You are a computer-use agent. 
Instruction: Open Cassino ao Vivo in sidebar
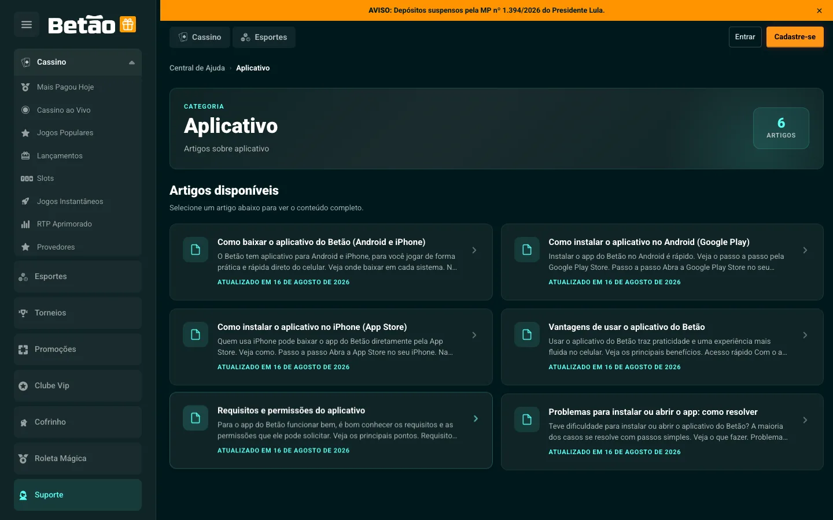(x=78, y=110)
